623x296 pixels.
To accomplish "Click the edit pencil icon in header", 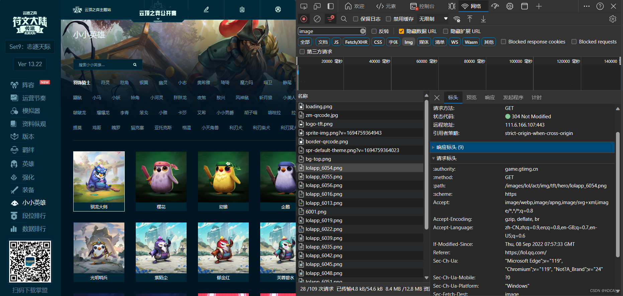I will point(206,9).
